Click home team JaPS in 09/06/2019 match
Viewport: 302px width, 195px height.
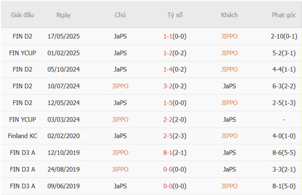click(x=120, y=186)
